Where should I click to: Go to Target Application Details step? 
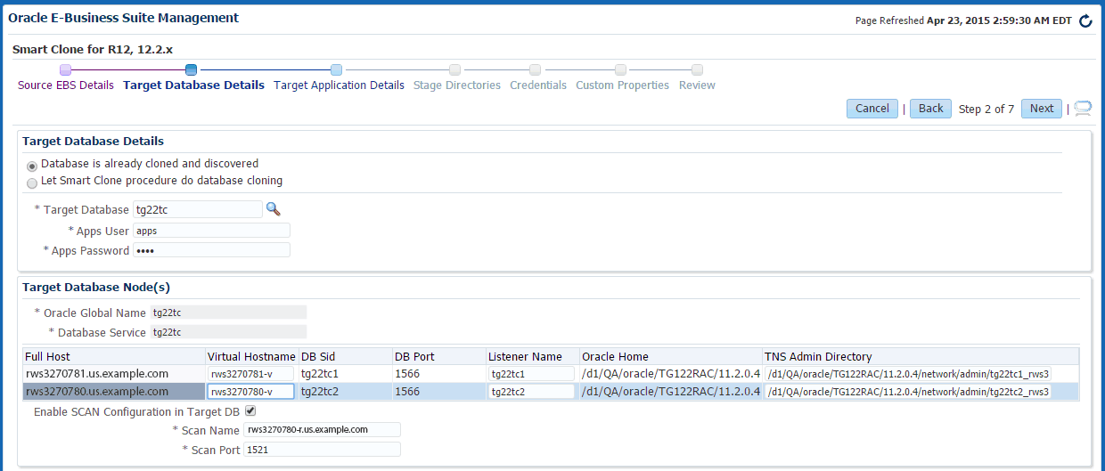point(339,85)
